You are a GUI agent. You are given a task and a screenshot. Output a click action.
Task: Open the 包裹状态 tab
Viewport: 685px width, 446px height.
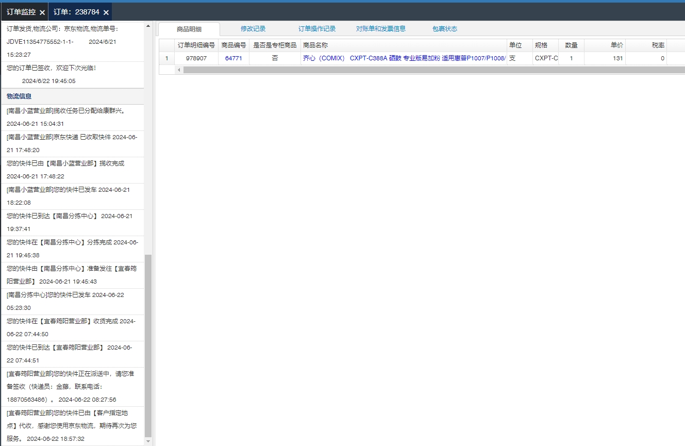(x=445, y=29)
